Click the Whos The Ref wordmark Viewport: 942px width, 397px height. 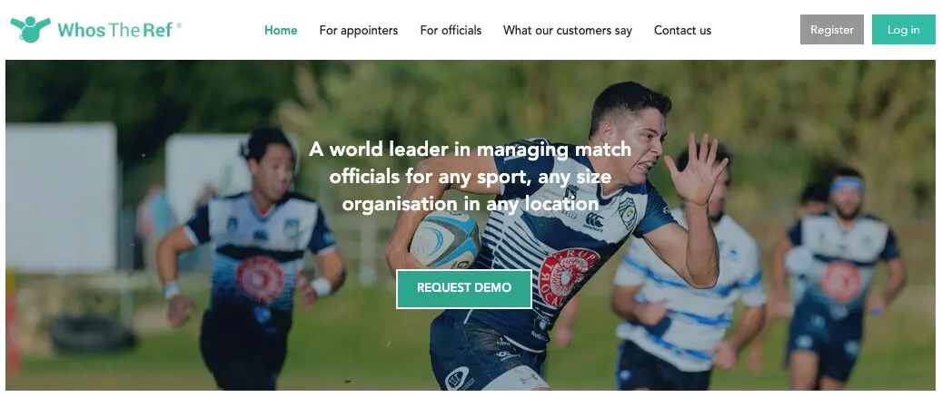(x=115, y=30)
